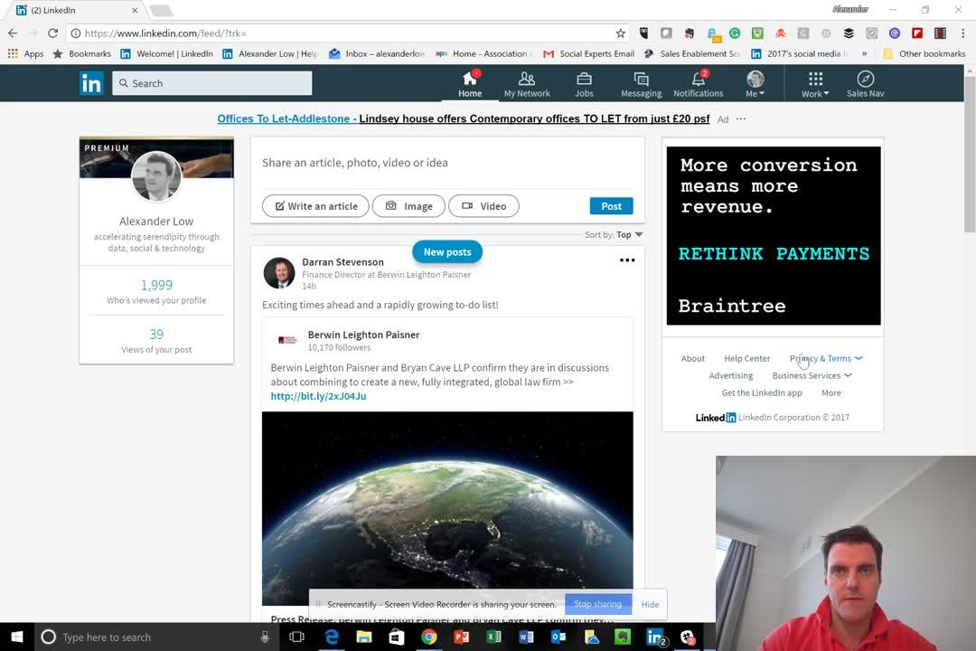Bookmark this page with star icon

tap(620, 33)
